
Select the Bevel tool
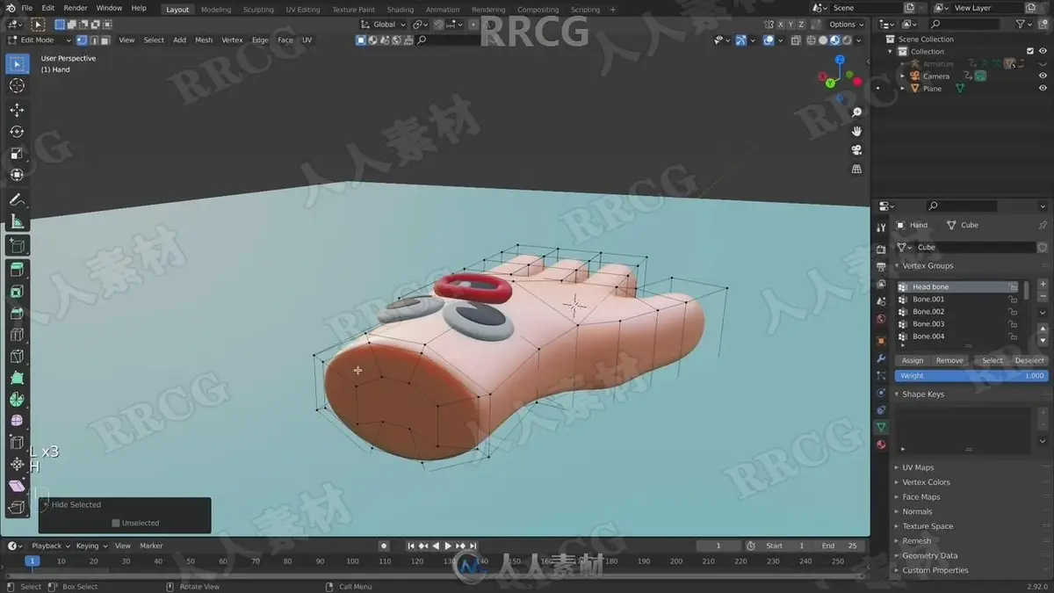[x=17, y=314]
